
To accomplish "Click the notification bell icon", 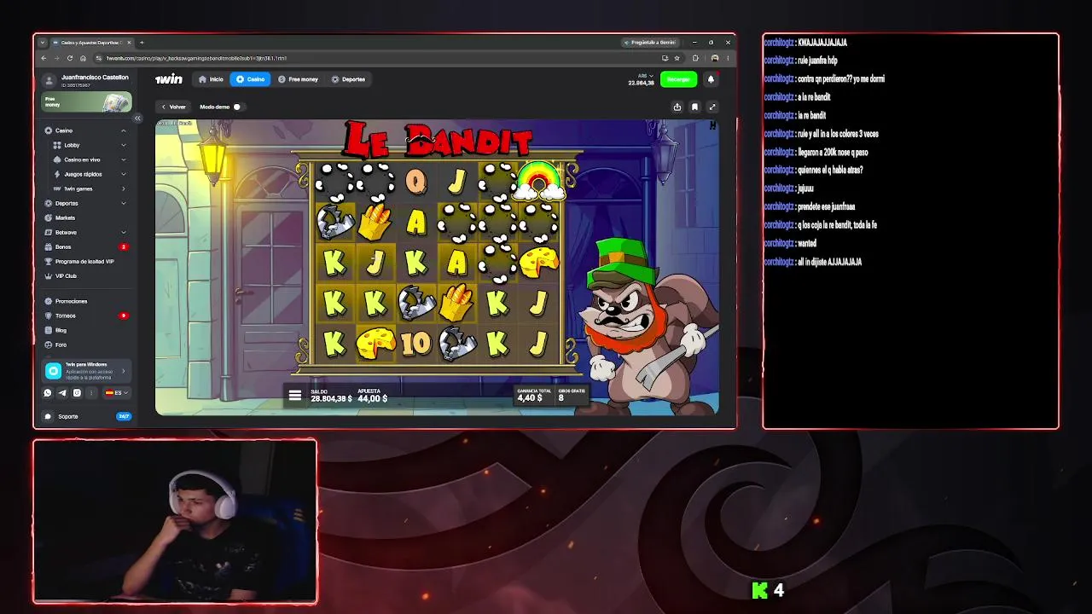I will [711, 79].
